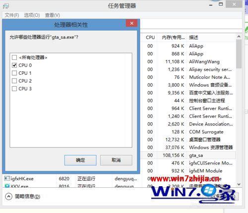Click the 924 K memory cell
This screenshot has width=248, height=213.
click(x=178, y=46)
